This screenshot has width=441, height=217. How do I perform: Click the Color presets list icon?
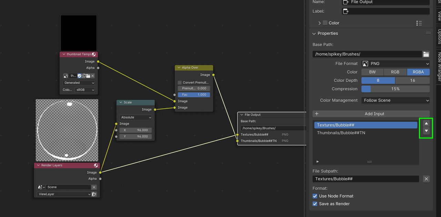pos(419,23)
